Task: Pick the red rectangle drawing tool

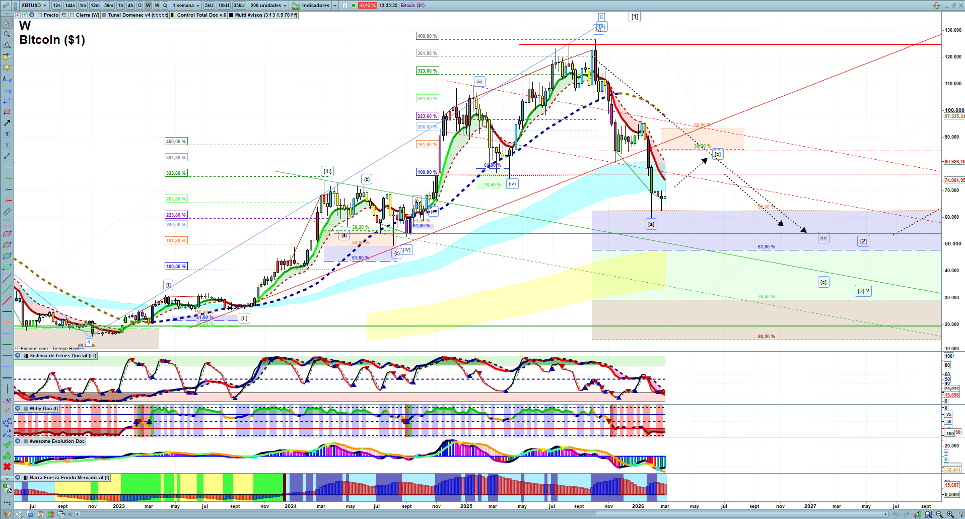Action: (x=7, y=112)
